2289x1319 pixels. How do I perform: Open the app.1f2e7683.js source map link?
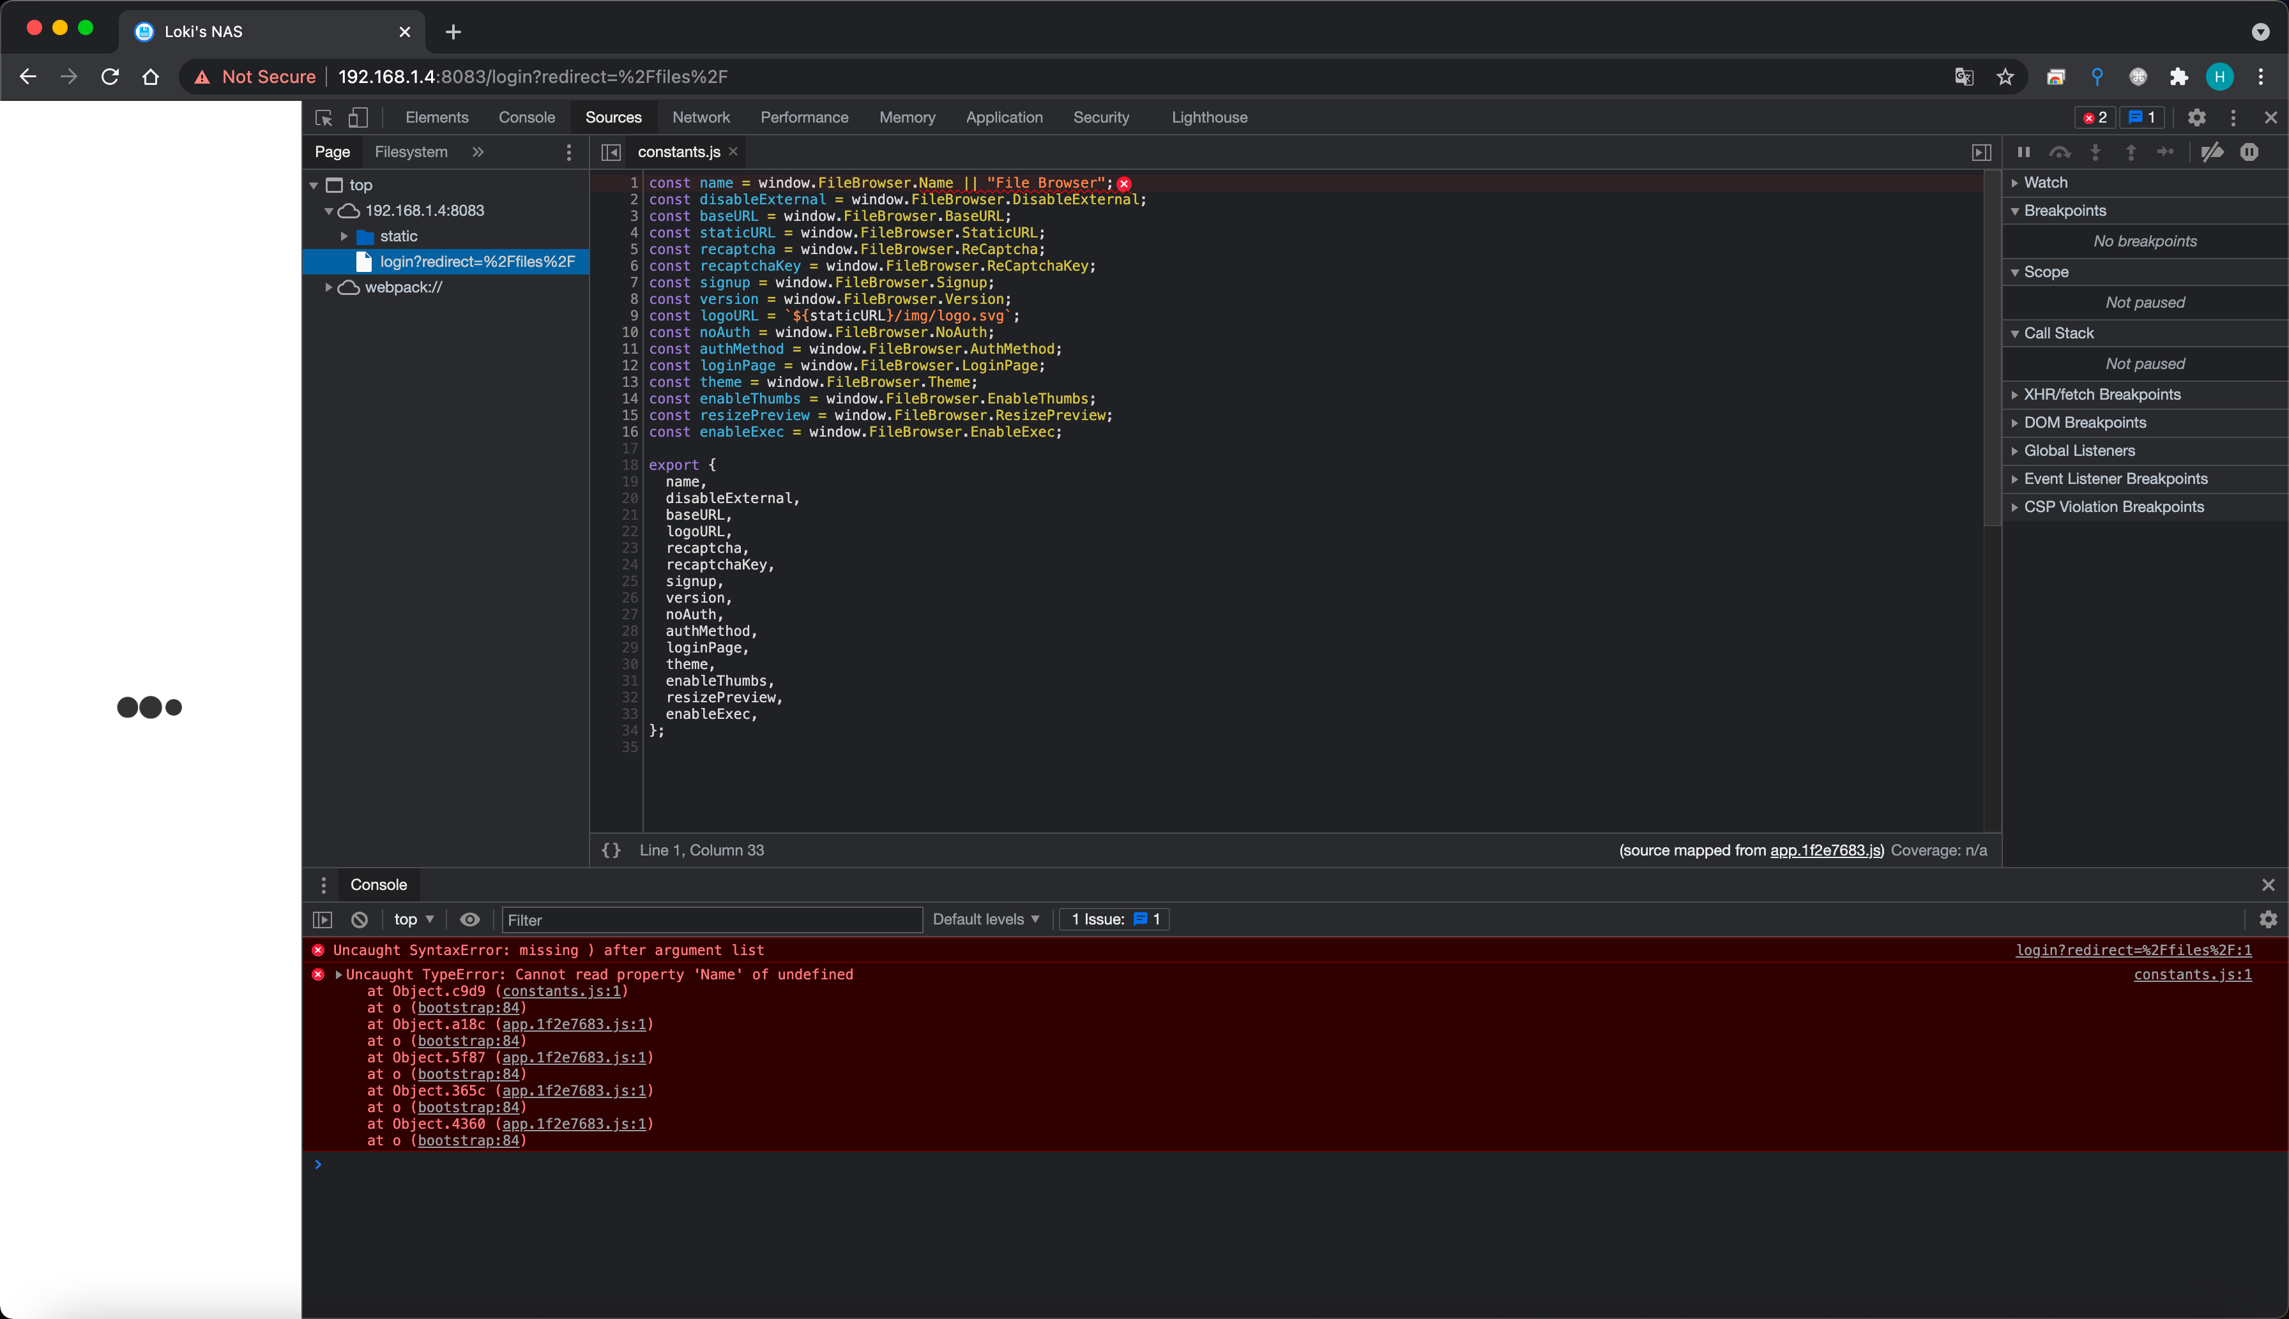(x=1825, y=850)
